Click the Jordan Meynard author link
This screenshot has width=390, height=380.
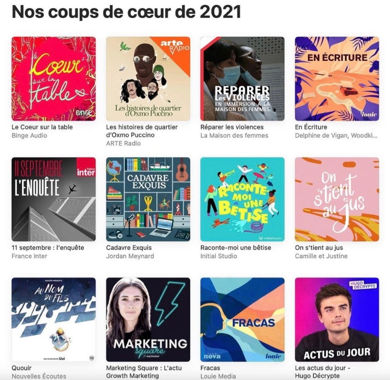click(130, 256)
